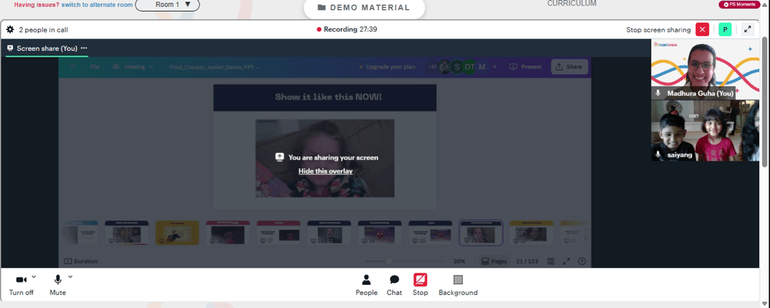
Task: Click the Canva fullscreen arrows icon
Action: (x=566, y=261)
